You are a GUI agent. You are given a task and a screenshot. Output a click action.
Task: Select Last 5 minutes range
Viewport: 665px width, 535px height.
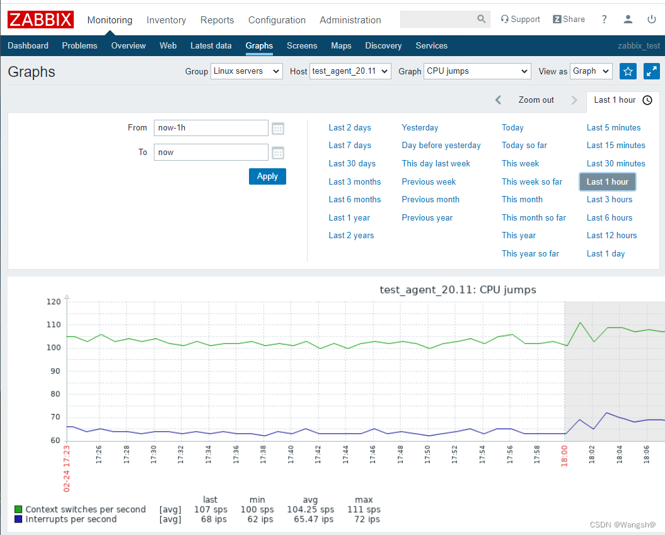613,127
